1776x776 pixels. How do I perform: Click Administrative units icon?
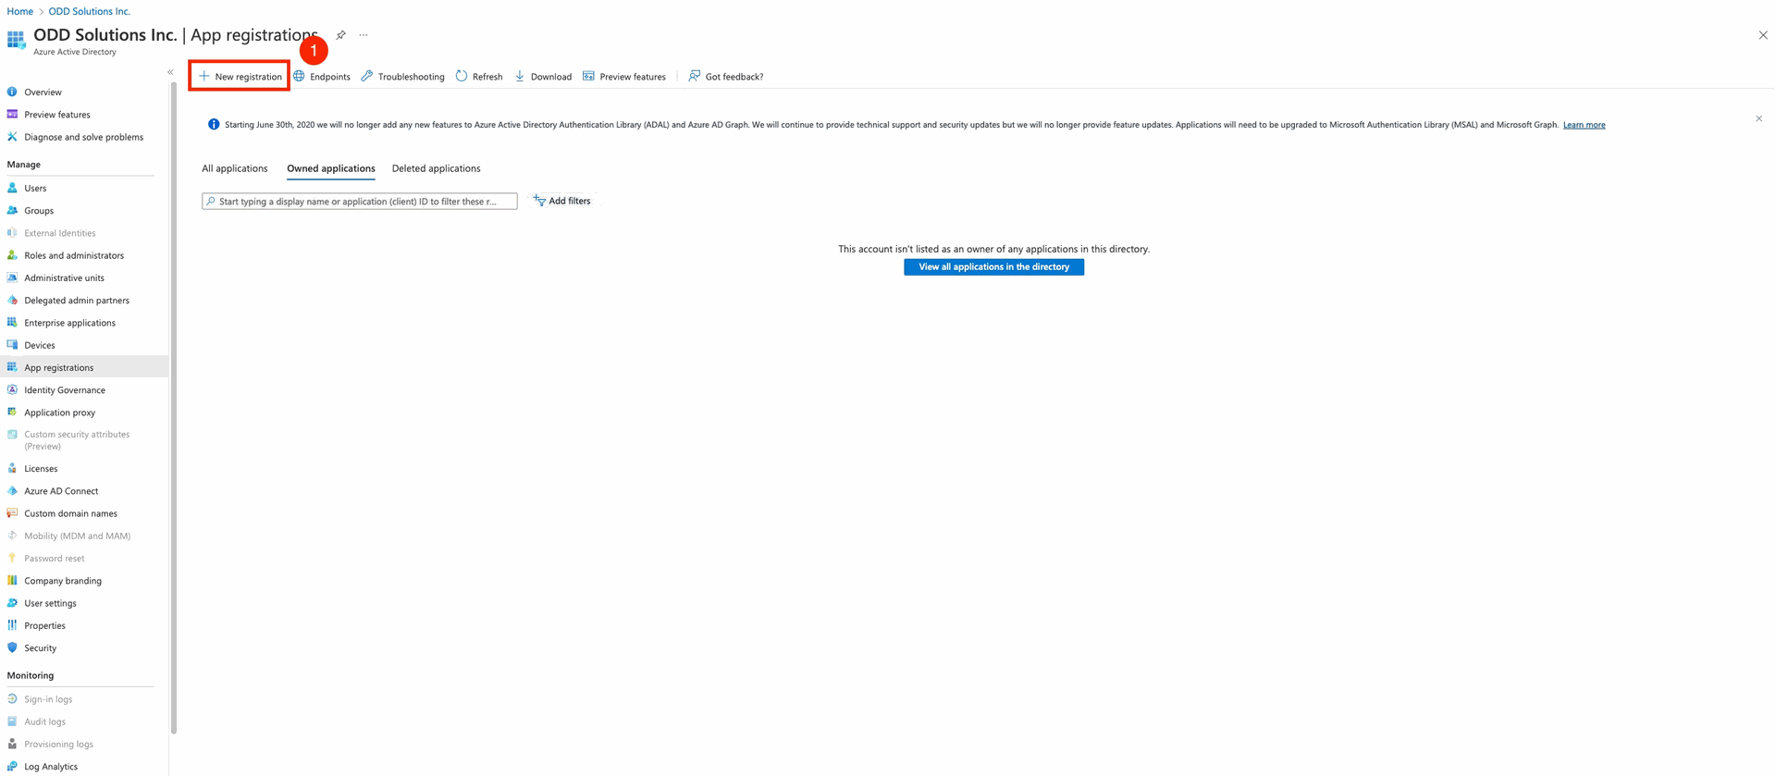(12, 277)
